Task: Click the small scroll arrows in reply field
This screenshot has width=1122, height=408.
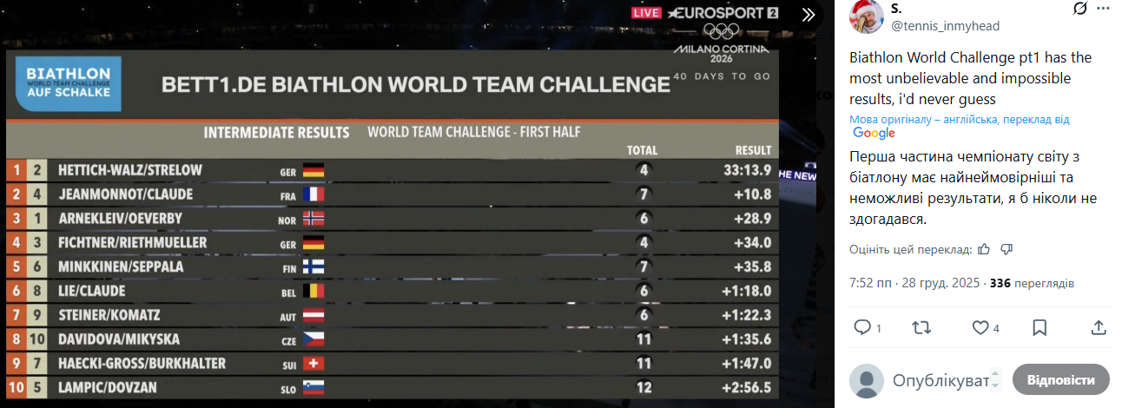Action: pos(996,380)
